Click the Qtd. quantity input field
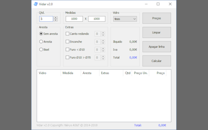Viewport: 208px width, 130px height. [46, 19]
